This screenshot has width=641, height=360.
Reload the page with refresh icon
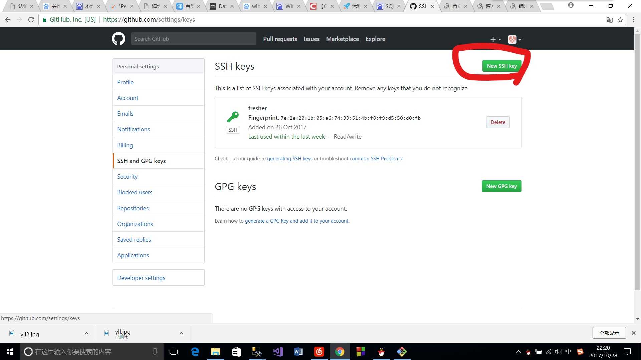(x=31, y=20)
